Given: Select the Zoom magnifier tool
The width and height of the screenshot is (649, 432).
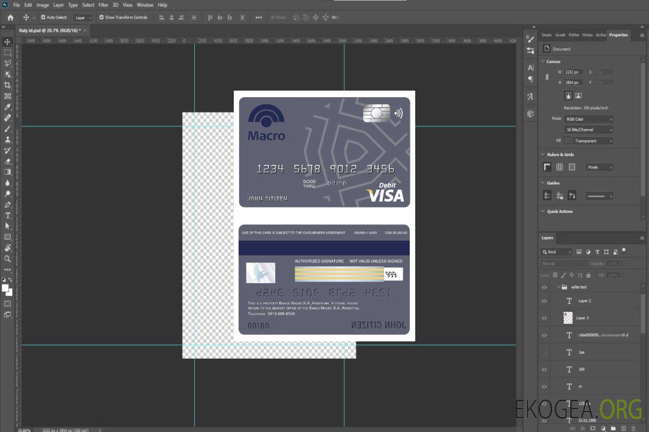Looking at the screenshot, I should (7, 259).
